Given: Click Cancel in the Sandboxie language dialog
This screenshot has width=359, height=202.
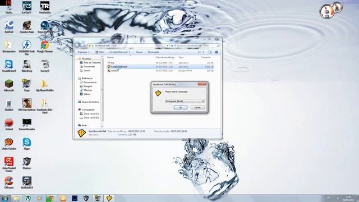Looking at the screenshot, I should coord(197,107).
